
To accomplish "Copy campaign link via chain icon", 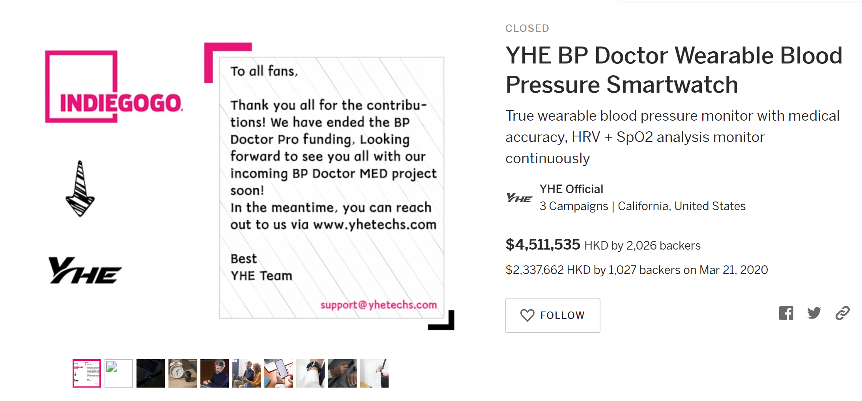I will 842,313.
